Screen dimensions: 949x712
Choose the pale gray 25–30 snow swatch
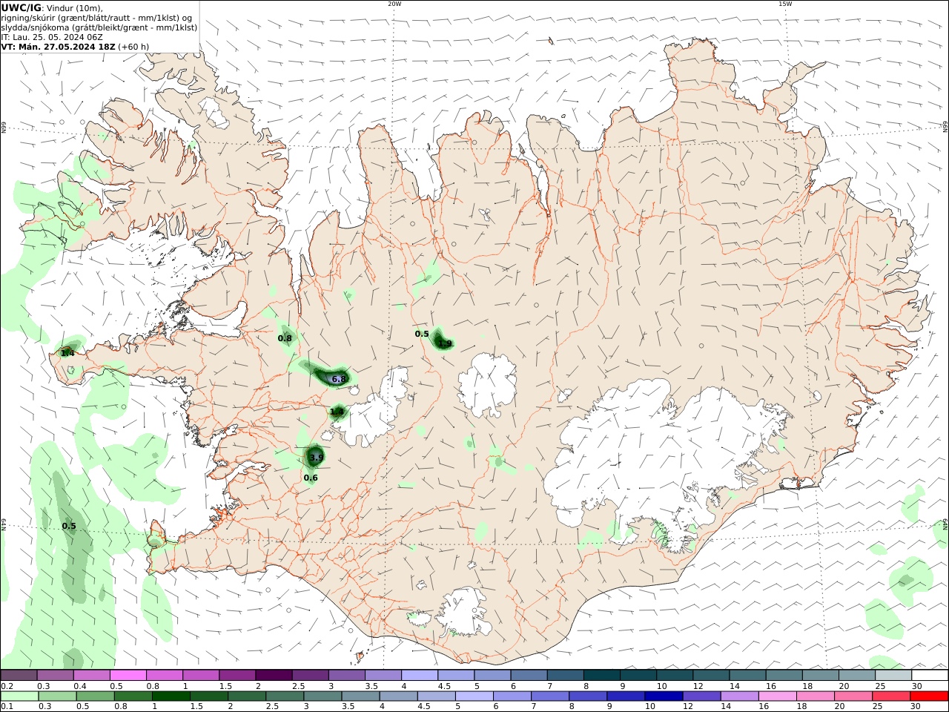tap(893, 676)
